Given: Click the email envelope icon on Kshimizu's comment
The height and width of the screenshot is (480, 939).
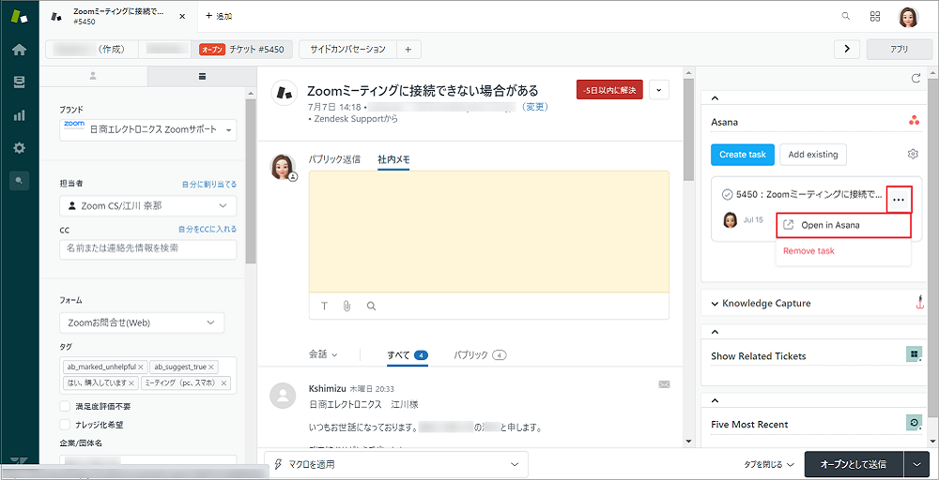Looking at the screenshot, I should click(x=664, y=384).
